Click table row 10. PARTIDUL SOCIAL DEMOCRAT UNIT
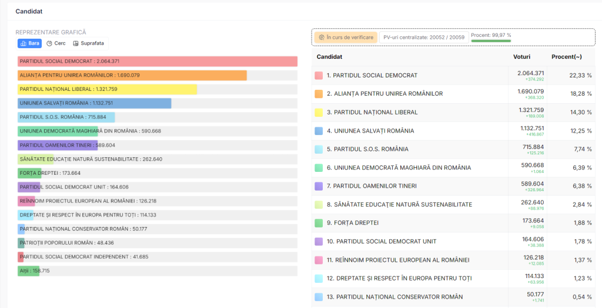This screenshot has width=602, height=308. 453,241
